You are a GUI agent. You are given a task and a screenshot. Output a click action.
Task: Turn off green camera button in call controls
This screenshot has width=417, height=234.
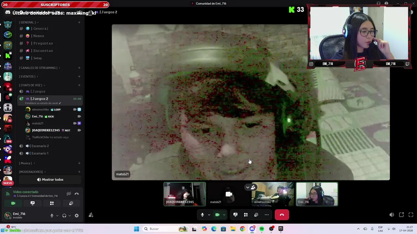(x=217, y=215)
